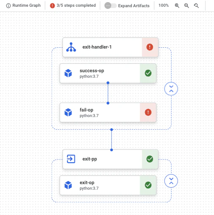214x215 pixels.
Task: Select the success-op task node label
Action: tap(92, 71)
